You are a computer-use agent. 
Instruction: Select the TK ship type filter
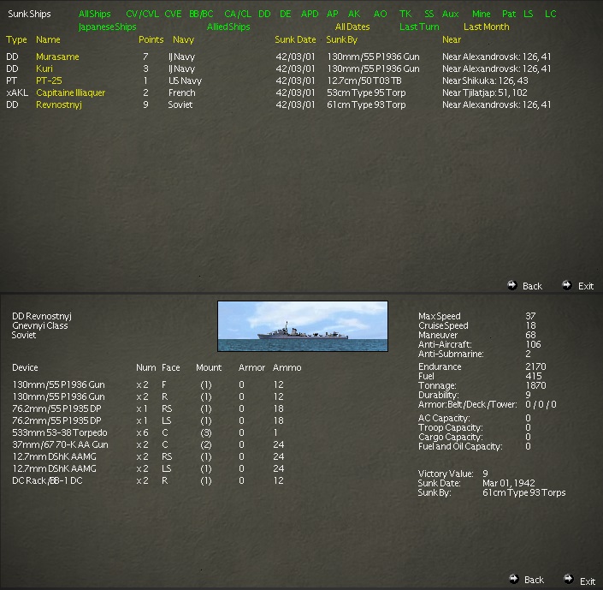(x=405, y=14)
